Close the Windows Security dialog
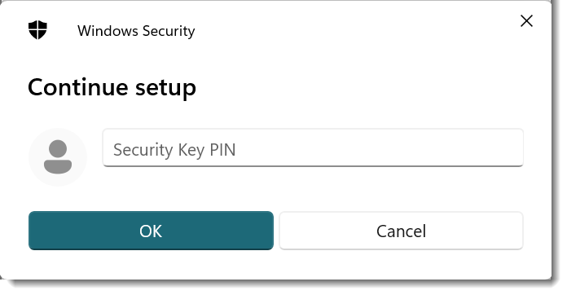This screenshot has width=567, height=295. (526, 21)
